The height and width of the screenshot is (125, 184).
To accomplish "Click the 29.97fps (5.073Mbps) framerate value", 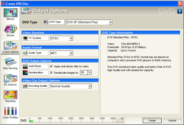I will click(133, 47).
